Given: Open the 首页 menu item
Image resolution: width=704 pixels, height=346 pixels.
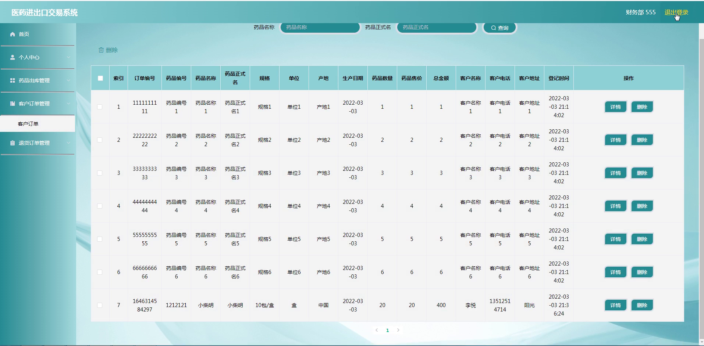Looking at the screenshot, I should tap(38, 34).
